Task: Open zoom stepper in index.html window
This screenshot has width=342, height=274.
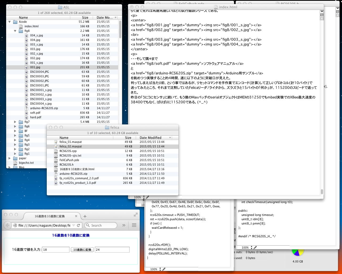Action: (x=144, y=197)
